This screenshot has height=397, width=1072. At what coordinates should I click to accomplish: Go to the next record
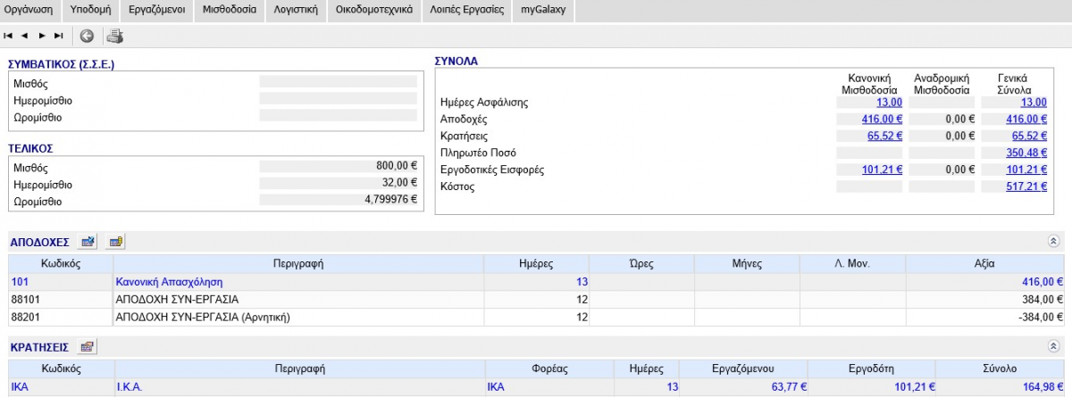[x=42, y=36]
